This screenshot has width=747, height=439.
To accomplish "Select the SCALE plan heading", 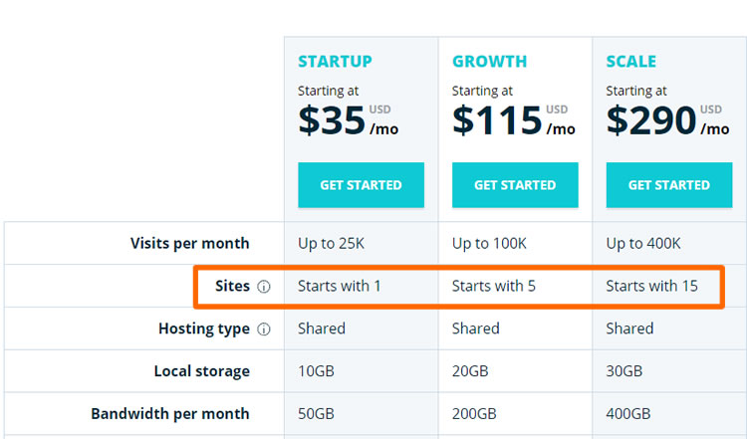I will [x=630, y=62].
